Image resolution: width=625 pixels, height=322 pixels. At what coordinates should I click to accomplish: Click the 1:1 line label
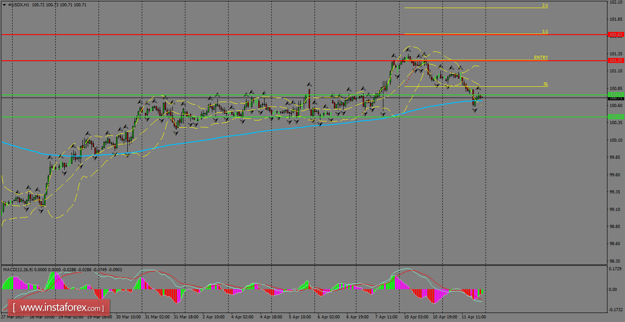(x=545, y=32)
